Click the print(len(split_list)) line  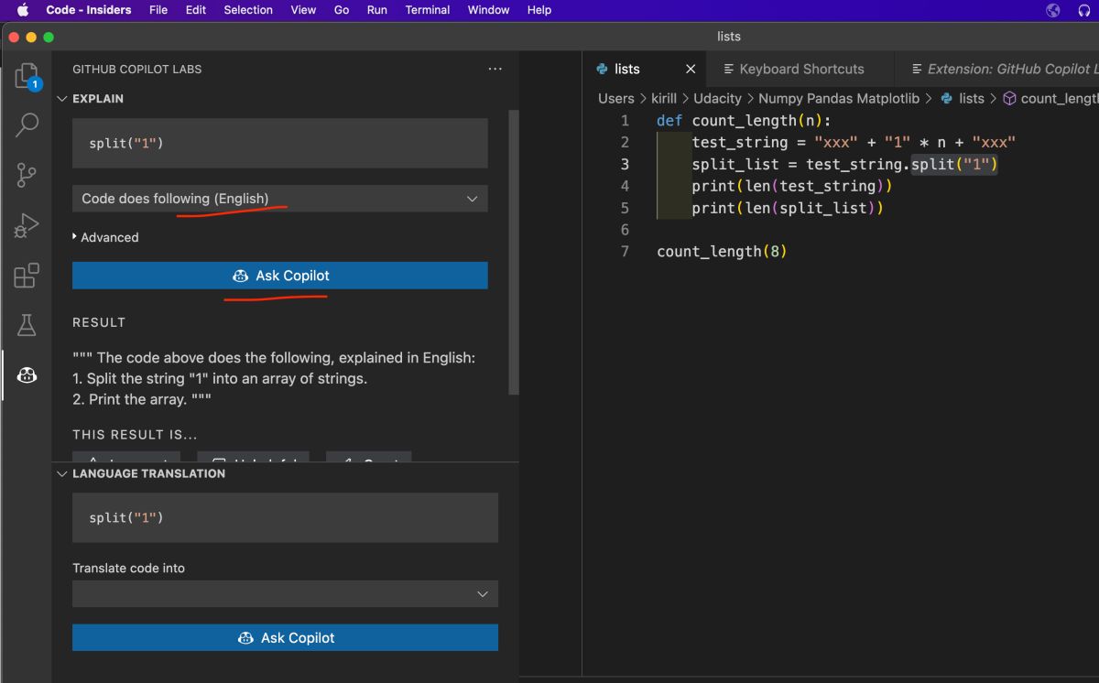point(788,208)
